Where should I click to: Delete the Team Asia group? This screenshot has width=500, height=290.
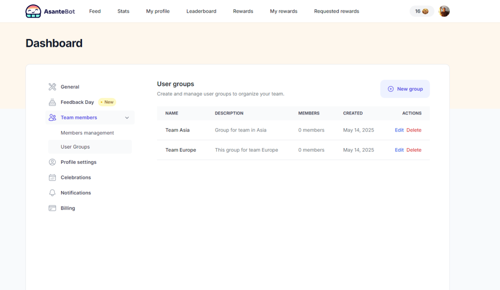[x=414, y=130]
